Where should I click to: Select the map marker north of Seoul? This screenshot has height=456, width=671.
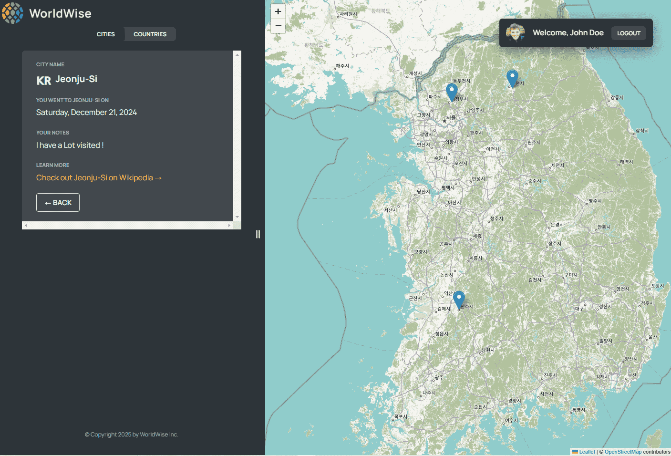pos(452,92)
